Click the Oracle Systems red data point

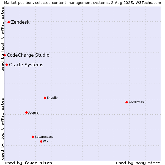[7, 65]
